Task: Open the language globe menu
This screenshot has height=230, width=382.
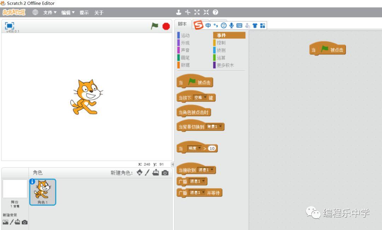Action: [x=35, y=12]
